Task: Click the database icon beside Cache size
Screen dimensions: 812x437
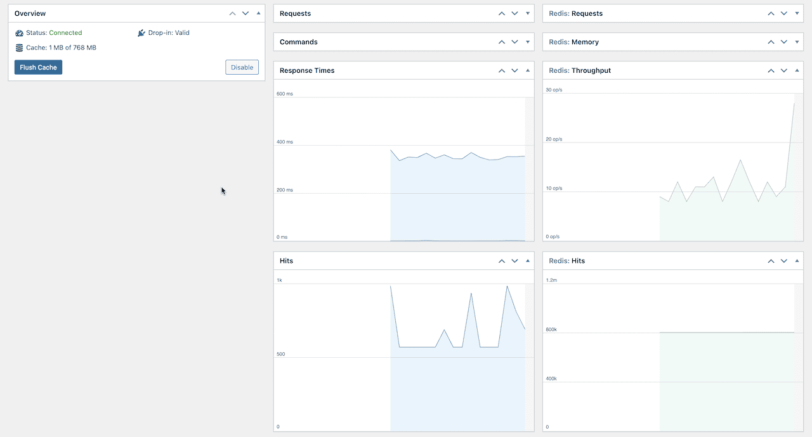Action: pos(19,47)
